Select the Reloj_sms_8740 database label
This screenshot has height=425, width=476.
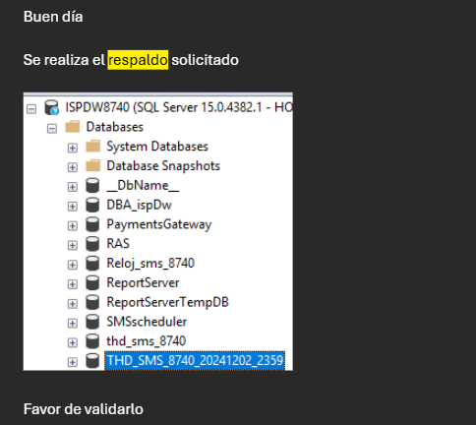point(150,264)
